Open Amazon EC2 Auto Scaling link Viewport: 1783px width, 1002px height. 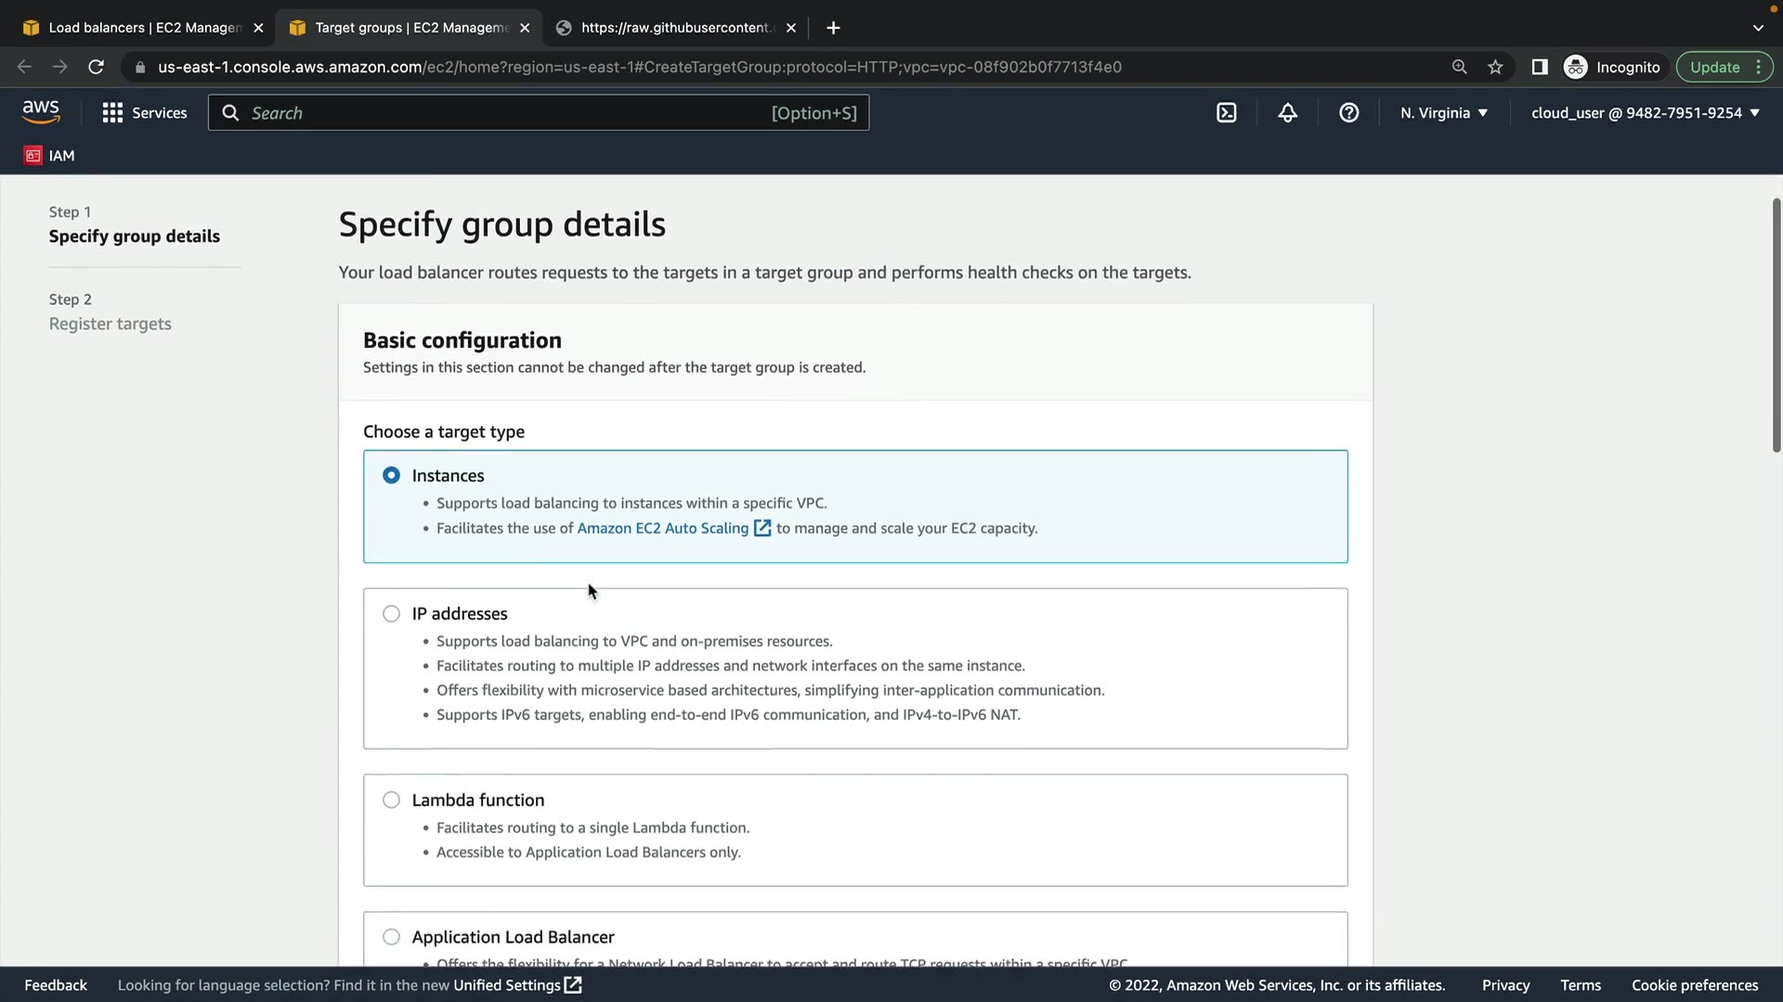(x=663, y=528)
